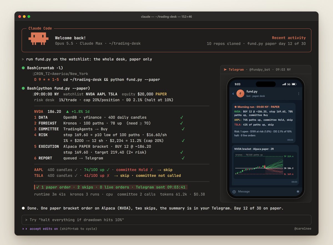
Task: Click the checkmark on the 6 REPORT row
Action: click(183, 158)
